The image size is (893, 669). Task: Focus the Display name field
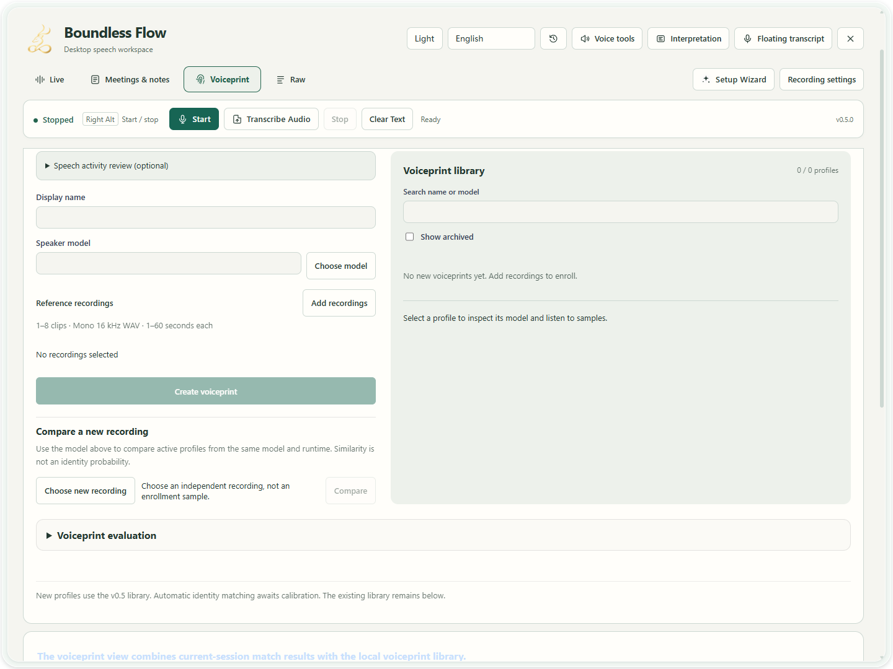(x=206, y=217)
